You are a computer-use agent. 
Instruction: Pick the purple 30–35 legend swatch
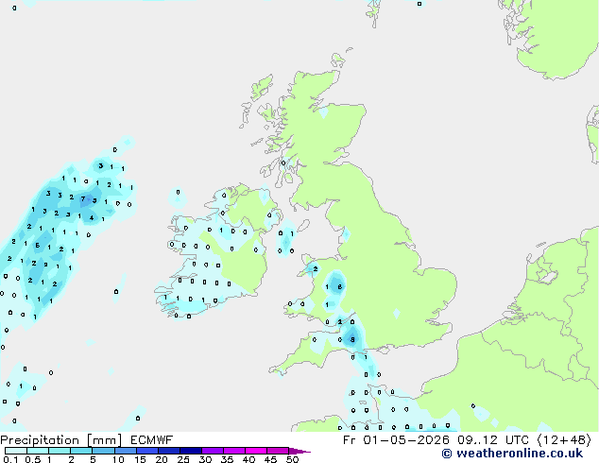(x=213, y=451)
